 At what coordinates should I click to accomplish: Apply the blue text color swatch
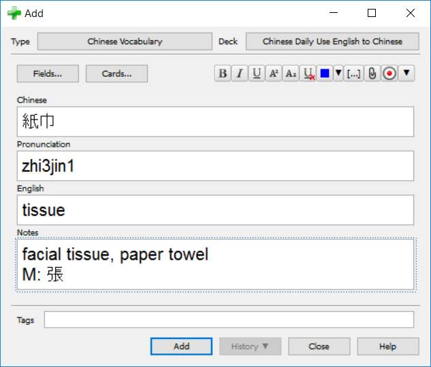(x=325, y=73)
